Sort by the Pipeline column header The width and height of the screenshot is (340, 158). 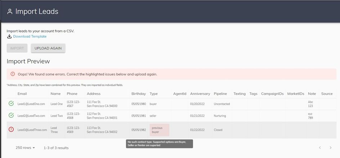click(220, 94)
